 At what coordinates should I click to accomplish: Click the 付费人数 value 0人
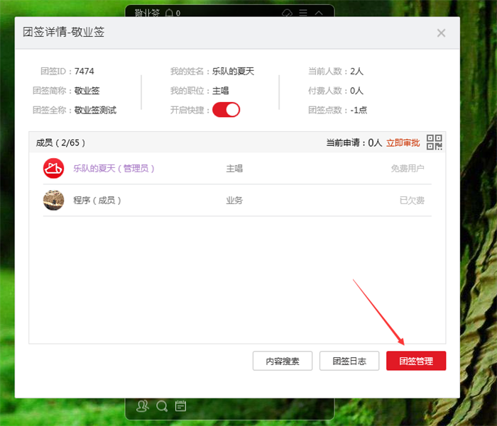click(x=356, y=91)
